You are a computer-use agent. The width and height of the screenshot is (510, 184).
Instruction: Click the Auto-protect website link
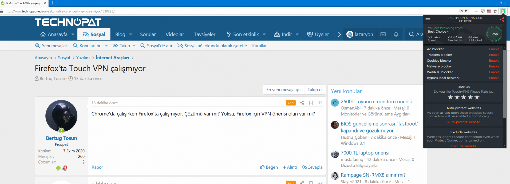pyautogui.click(x=464, y=122)
